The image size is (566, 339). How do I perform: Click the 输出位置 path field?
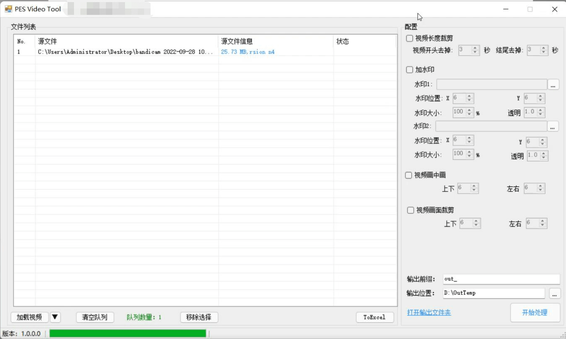(x=493, y=293)
